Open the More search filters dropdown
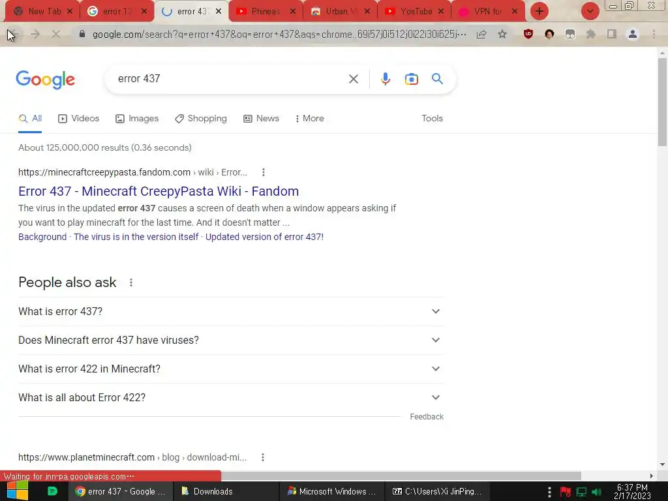 point(310,119)
